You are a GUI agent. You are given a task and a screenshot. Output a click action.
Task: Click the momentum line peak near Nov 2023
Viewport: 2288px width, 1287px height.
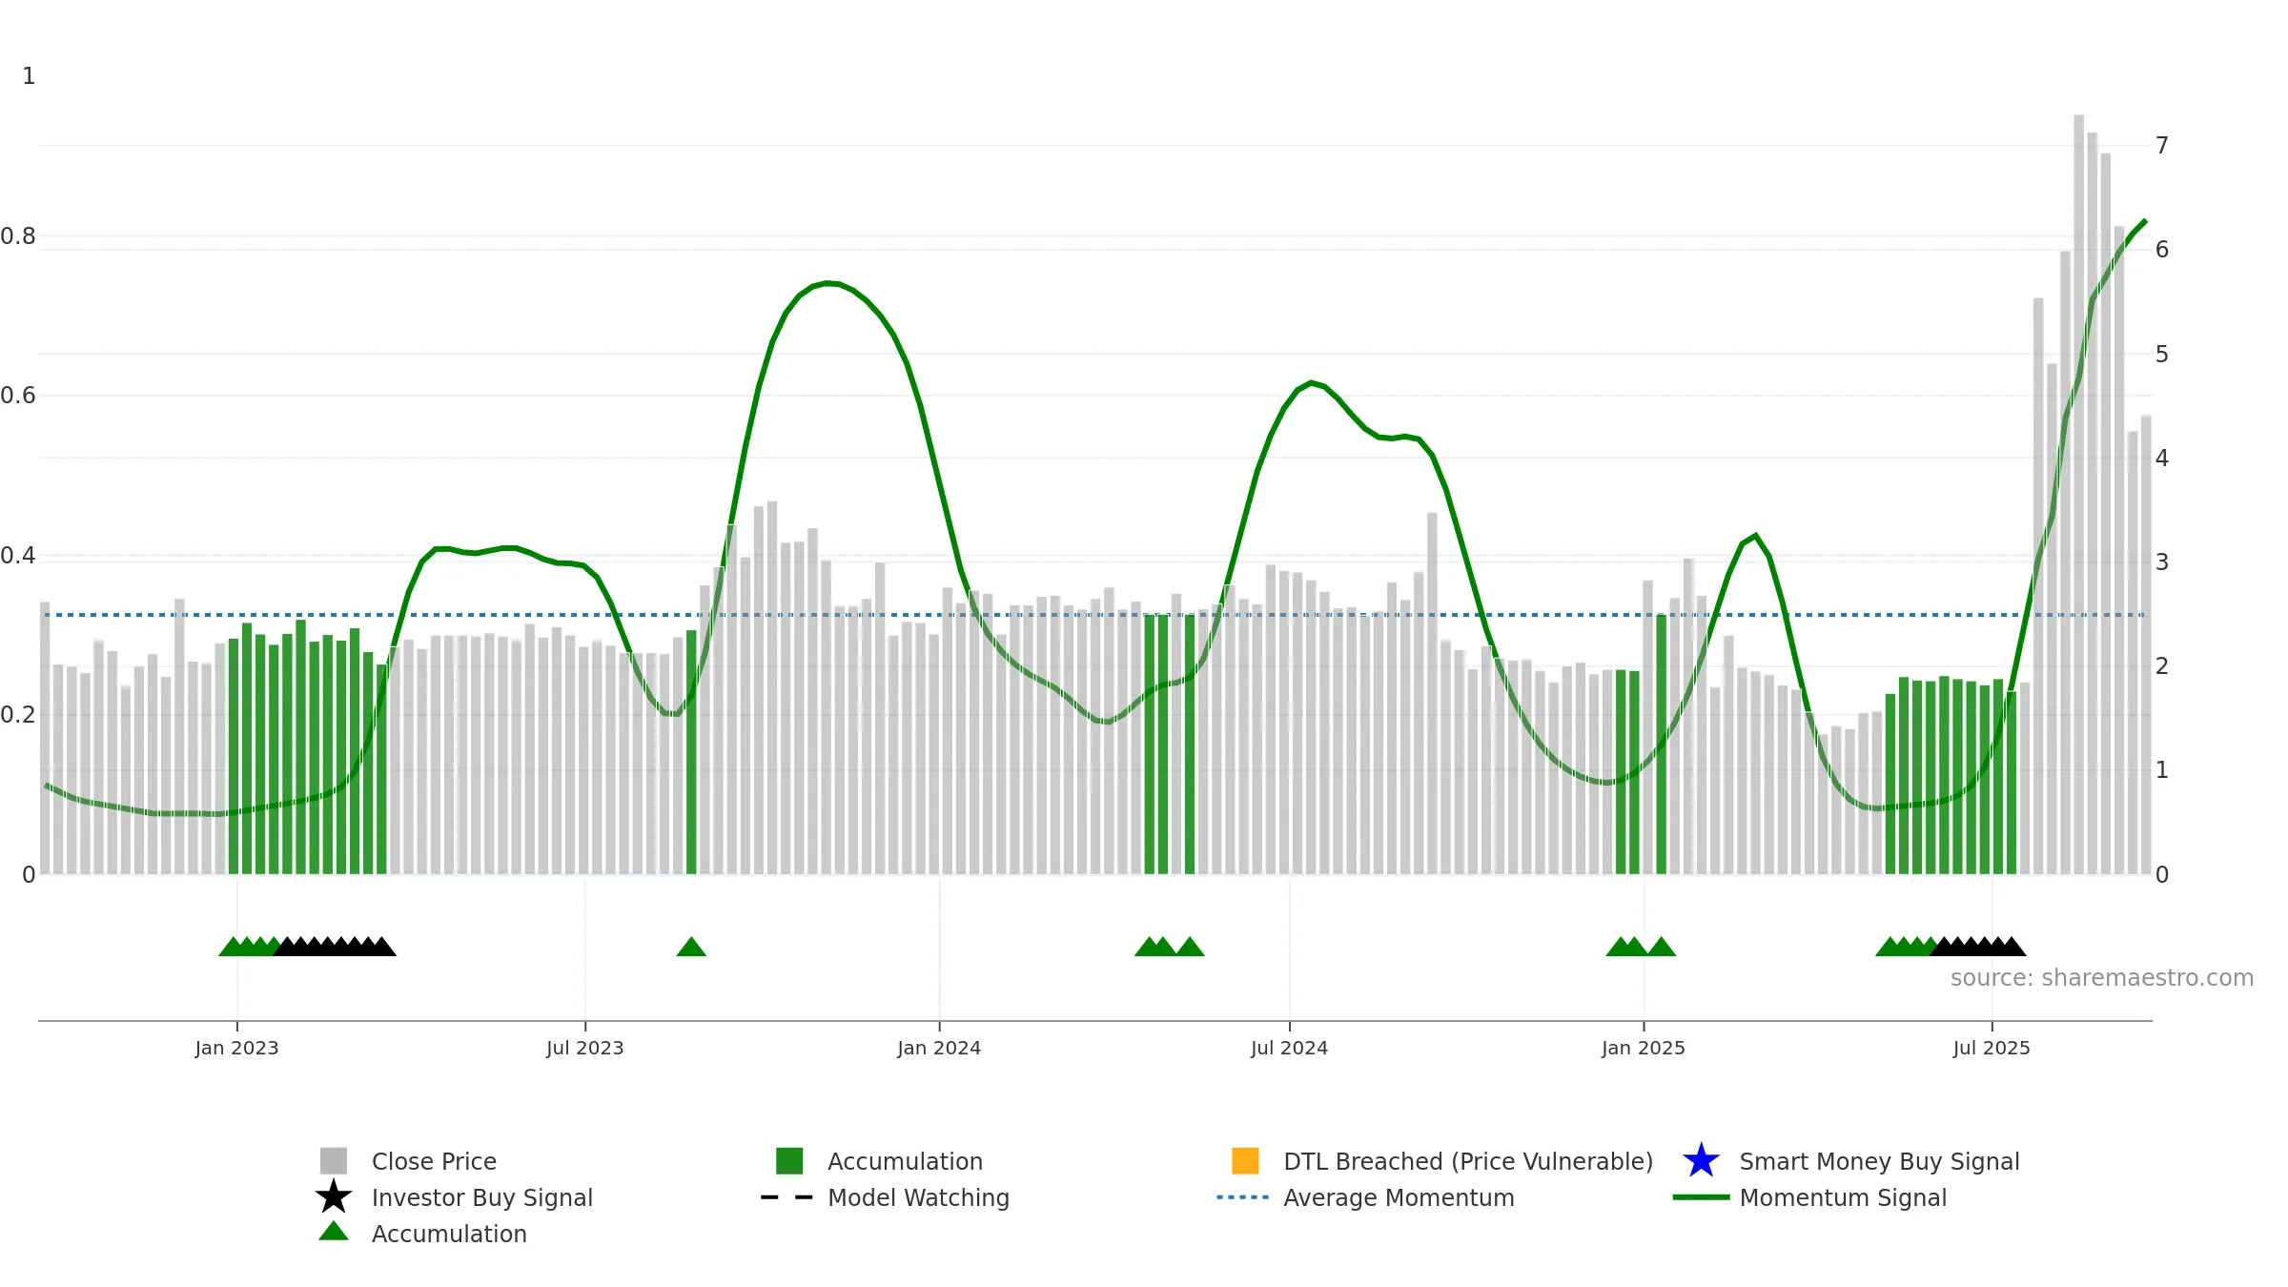tap(827, 283)
